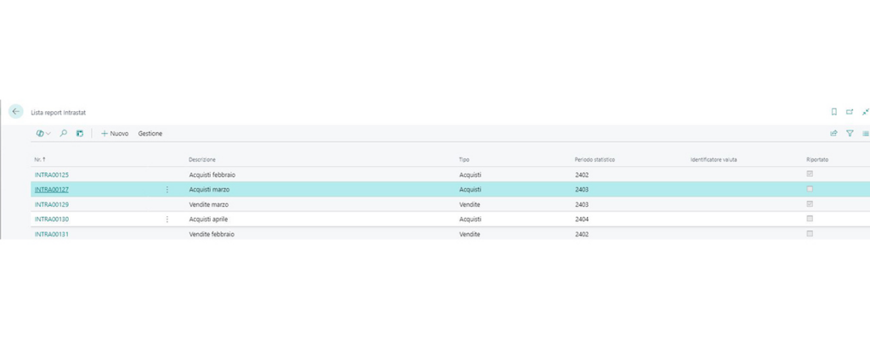Toggle Riportato checkbox for INTRA00127
Screen dimensions: 870x339
point(810,189)
